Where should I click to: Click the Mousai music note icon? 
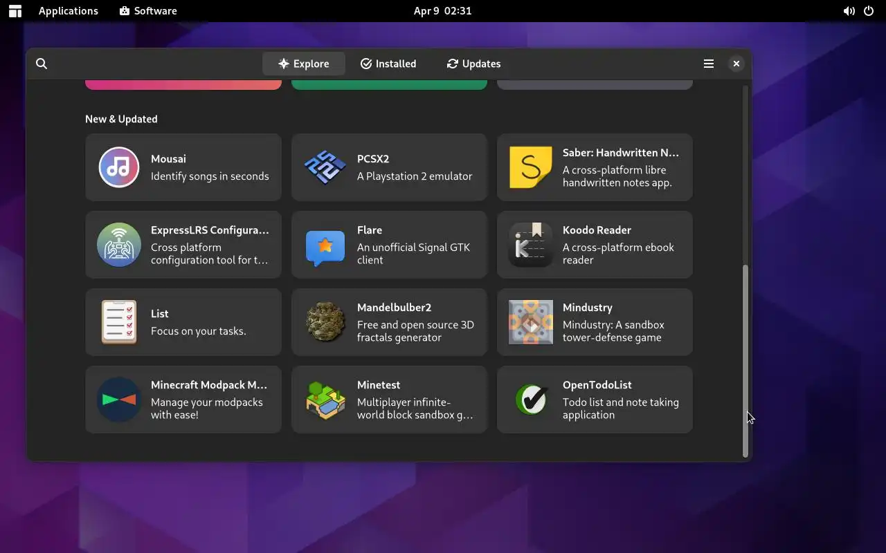[119, 167]
